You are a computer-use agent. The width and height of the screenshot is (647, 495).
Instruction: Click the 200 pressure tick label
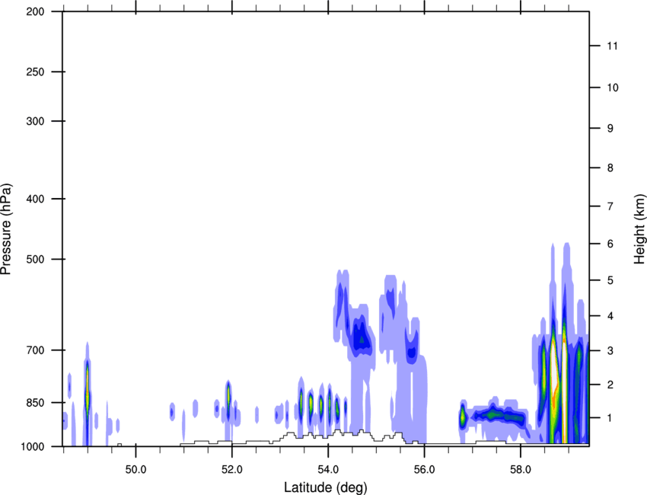click(x=35, y=12)
